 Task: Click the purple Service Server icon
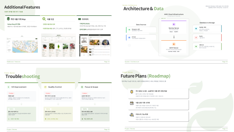[174, 24]
